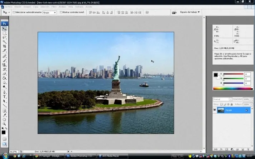This screenshot has height=159, width=255.
Task: Open the change screen mode button
Action: 4,144
